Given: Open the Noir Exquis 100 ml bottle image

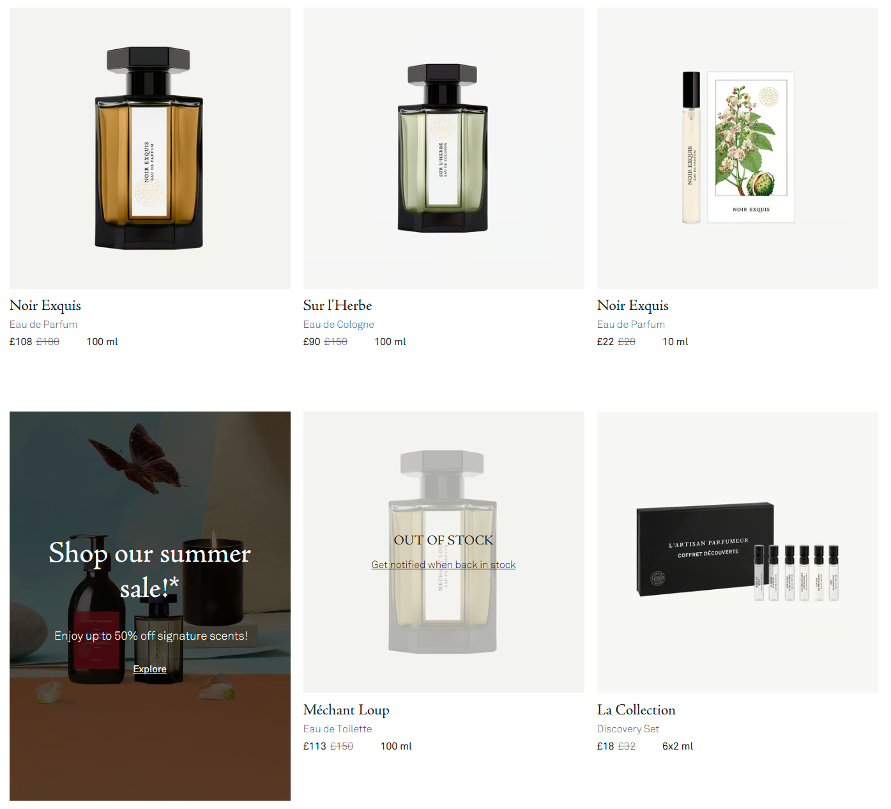Looking at the screenshot, I should [x=149, y=148].
